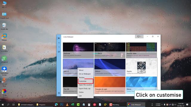
Task: Switch to Lively Wallpaper taskbar button
Action: pyautogui.click(x=136, y=105)
